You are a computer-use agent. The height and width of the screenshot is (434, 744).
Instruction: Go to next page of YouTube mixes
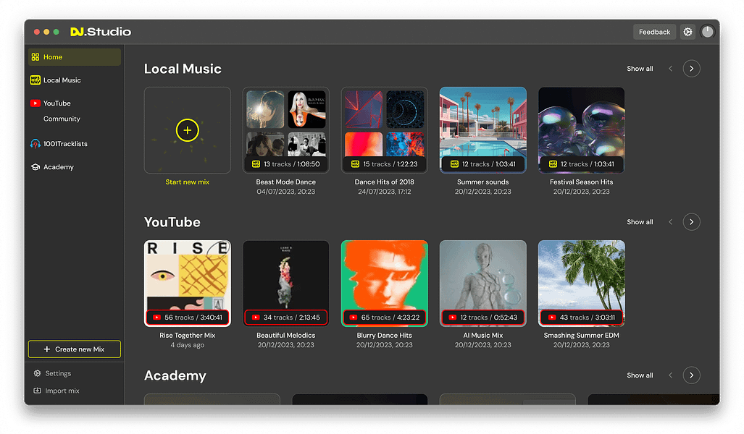(691, 222)
